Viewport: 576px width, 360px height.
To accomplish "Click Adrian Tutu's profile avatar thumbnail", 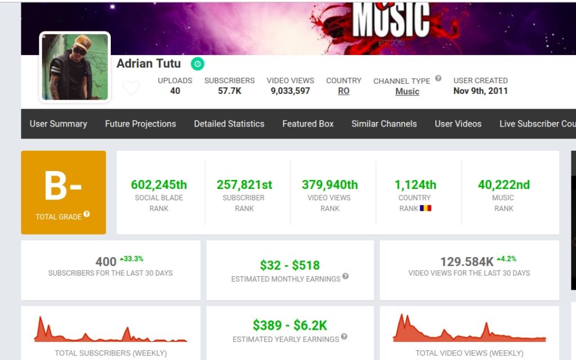I will 75,67.
